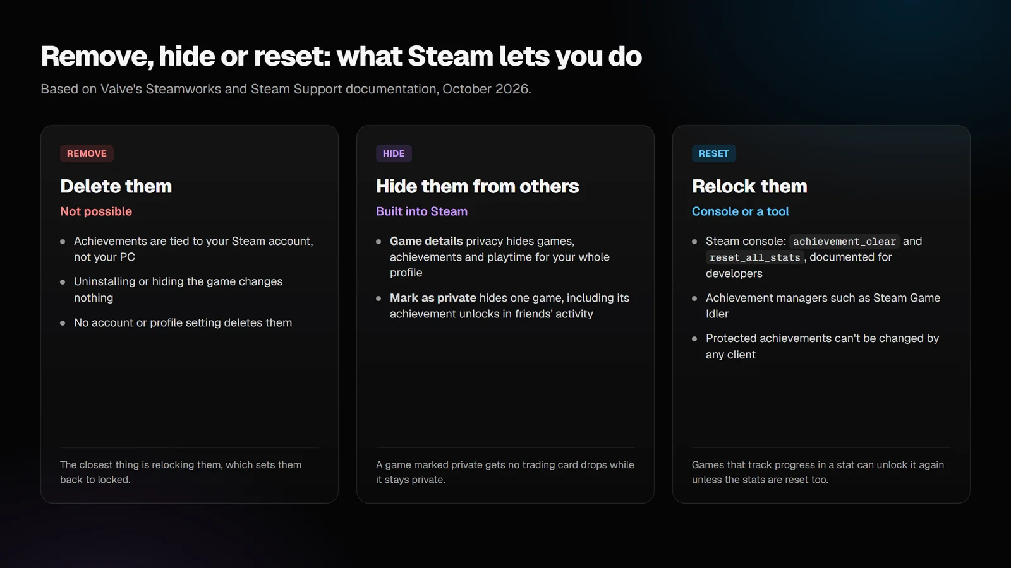Viewport: 1011px width, 568px height.
Task: Click the purple HIDE badge
Action: point(394,153)
